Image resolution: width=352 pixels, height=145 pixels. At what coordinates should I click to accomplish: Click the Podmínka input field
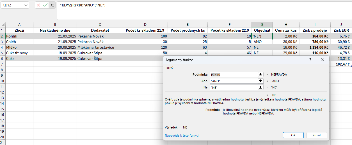[x=234, y=74]
